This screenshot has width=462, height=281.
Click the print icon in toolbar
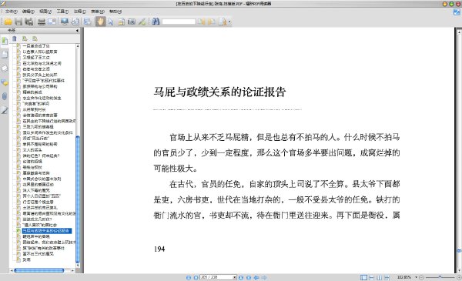click(x=42, y=22)
